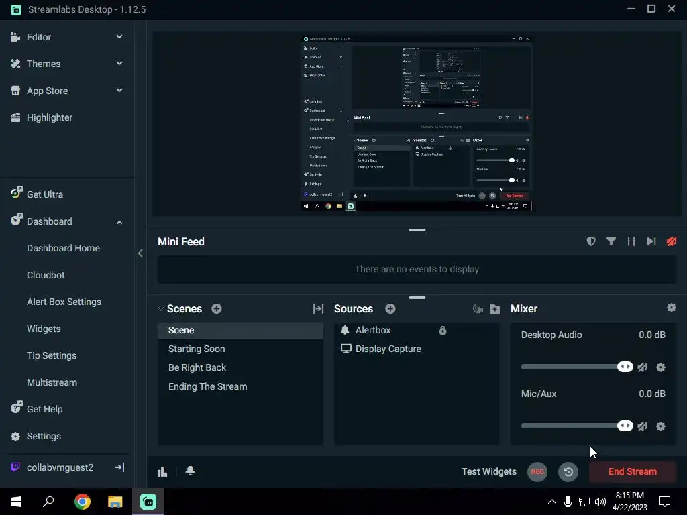The width and height of the screenshot is (687, 515).
Task: Click the Editor clapperboard icon
Action: (15, 37)
